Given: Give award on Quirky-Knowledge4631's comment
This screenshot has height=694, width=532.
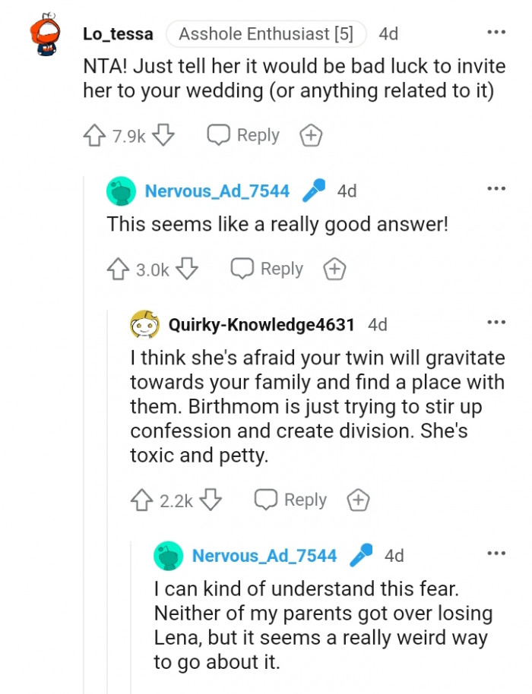Looking at the screenshot, I should 357,500.
